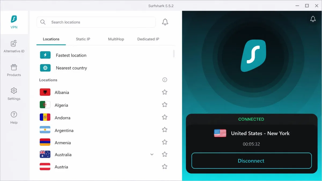Click the locations list scrollbar
322x181 pixels.
tap(174, 54)
